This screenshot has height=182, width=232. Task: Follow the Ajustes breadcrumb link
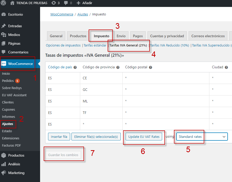(83, 14)
